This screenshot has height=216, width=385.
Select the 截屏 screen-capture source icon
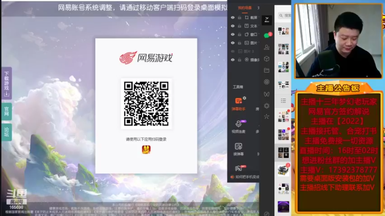click(x=246, y=17)
